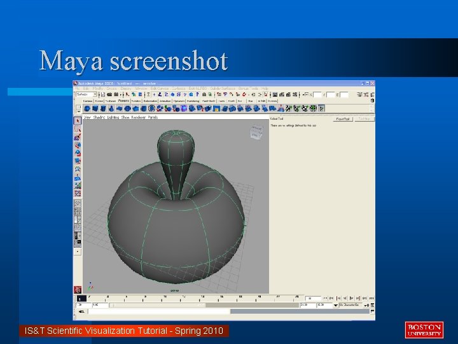The height and width of the screenshot is (344, 458).
Task: Create a polygon cylinder from shelf
Action: (103, 108)
